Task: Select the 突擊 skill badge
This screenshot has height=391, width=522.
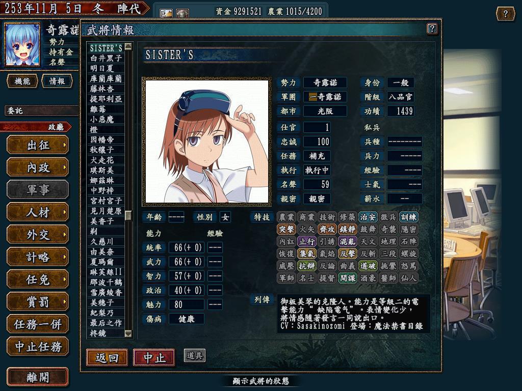Action: click(286, 229)
